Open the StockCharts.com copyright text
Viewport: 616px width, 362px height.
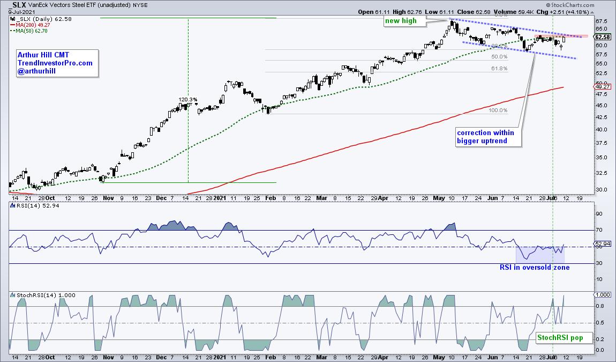click(571, 5)
